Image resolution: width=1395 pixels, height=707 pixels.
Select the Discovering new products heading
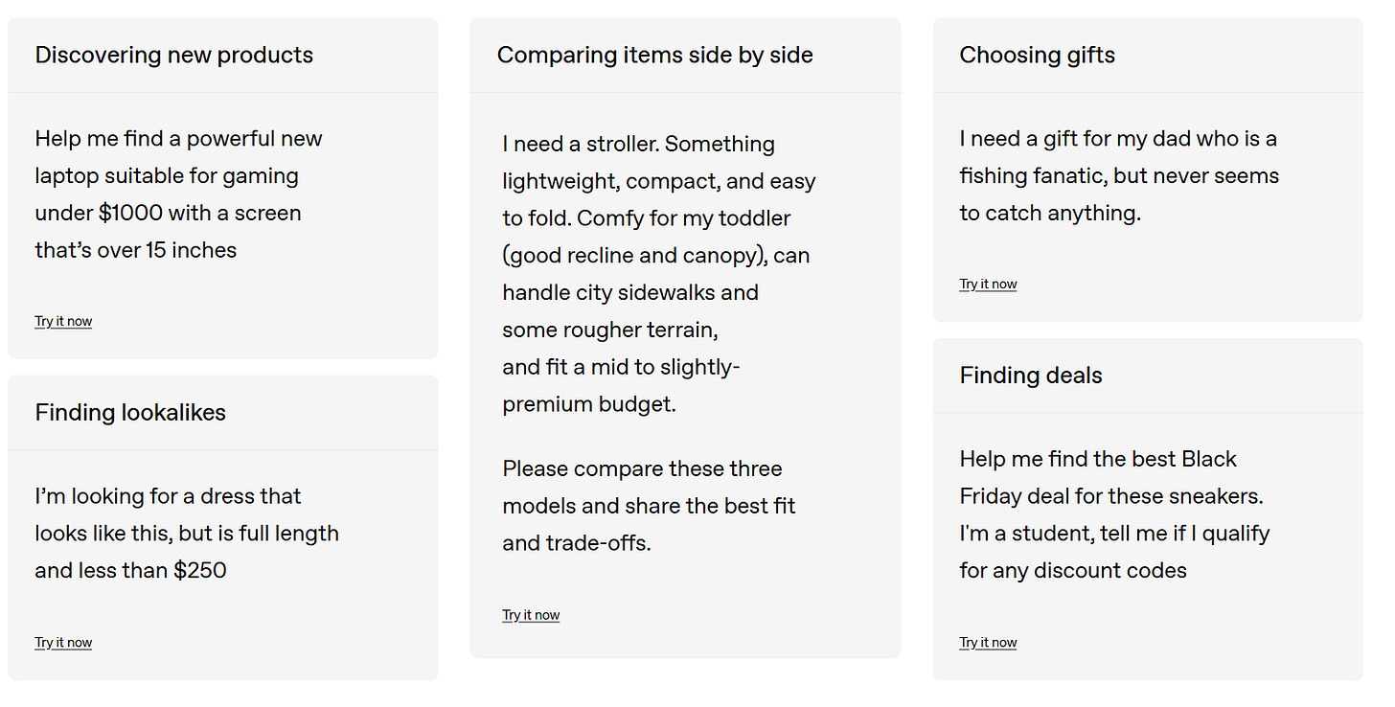pos(173,55)
